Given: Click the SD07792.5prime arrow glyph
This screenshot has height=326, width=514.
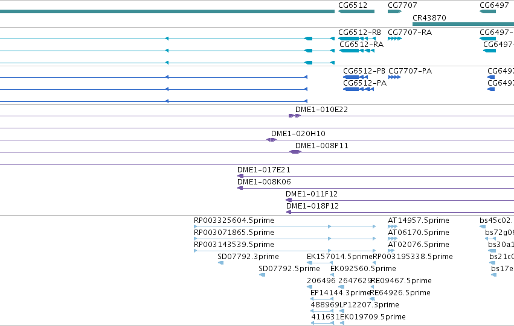Looking at the screenshot, I should (262, 275).
